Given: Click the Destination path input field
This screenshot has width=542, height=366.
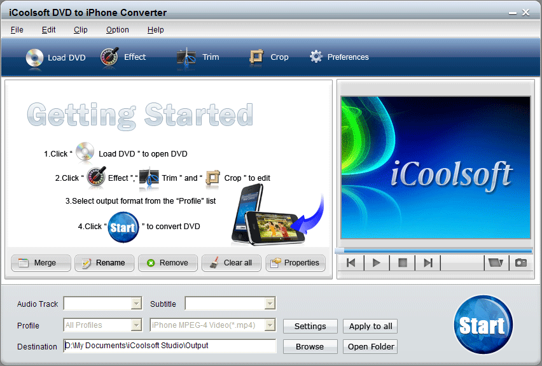Looking at the screenshot, I should [170, 346].
